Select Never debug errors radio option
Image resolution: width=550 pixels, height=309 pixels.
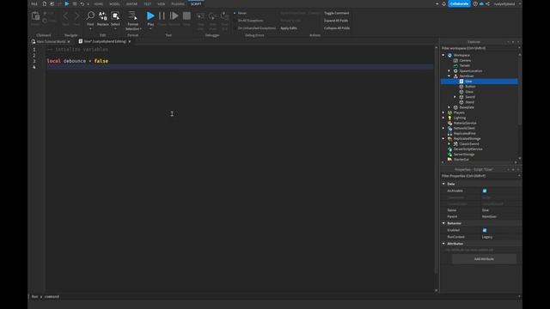pos(235,13)
